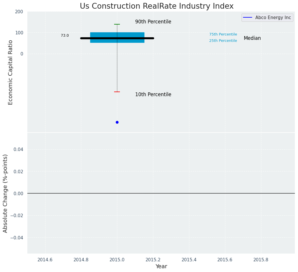Click the Absolute Change (%-points) axis label
Viewport: 298px width, 272px height.
point(5,193)
